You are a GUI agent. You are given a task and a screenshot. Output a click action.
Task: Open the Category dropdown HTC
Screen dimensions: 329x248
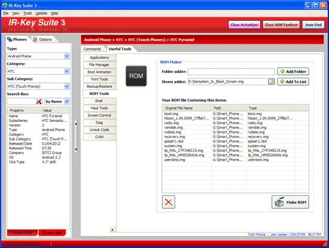coord(38,71)
